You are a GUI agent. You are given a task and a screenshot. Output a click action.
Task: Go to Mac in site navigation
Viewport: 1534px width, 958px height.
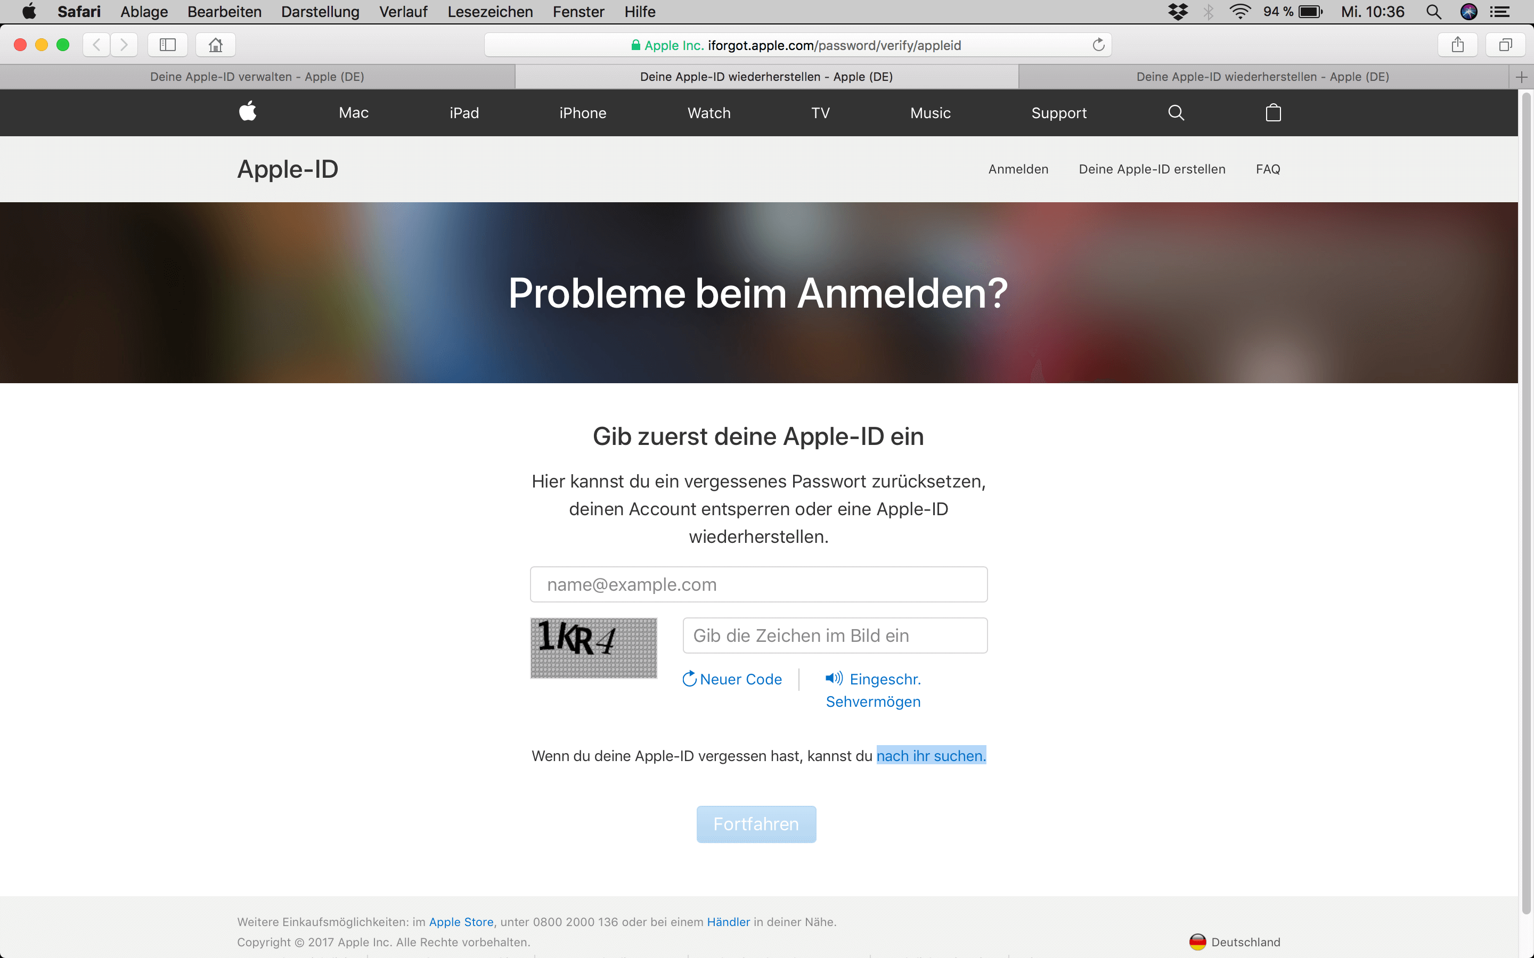click(x=354, y=113)
